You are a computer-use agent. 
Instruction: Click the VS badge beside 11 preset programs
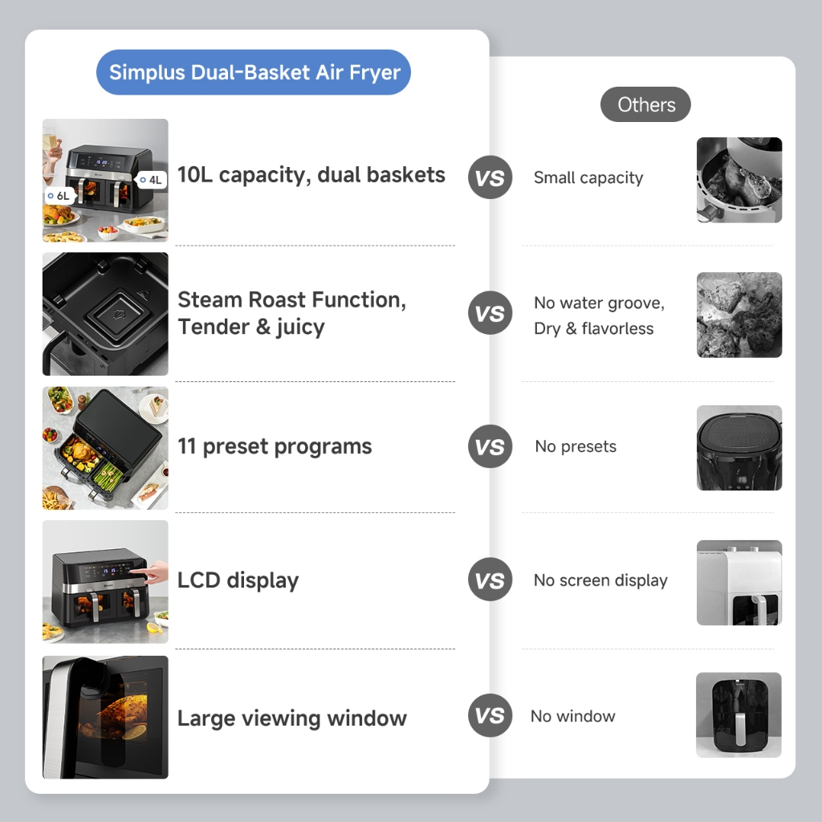pos(490,447)
